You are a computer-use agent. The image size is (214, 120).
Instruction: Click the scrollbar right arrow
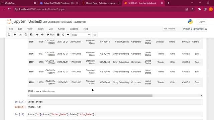[201, 96]
